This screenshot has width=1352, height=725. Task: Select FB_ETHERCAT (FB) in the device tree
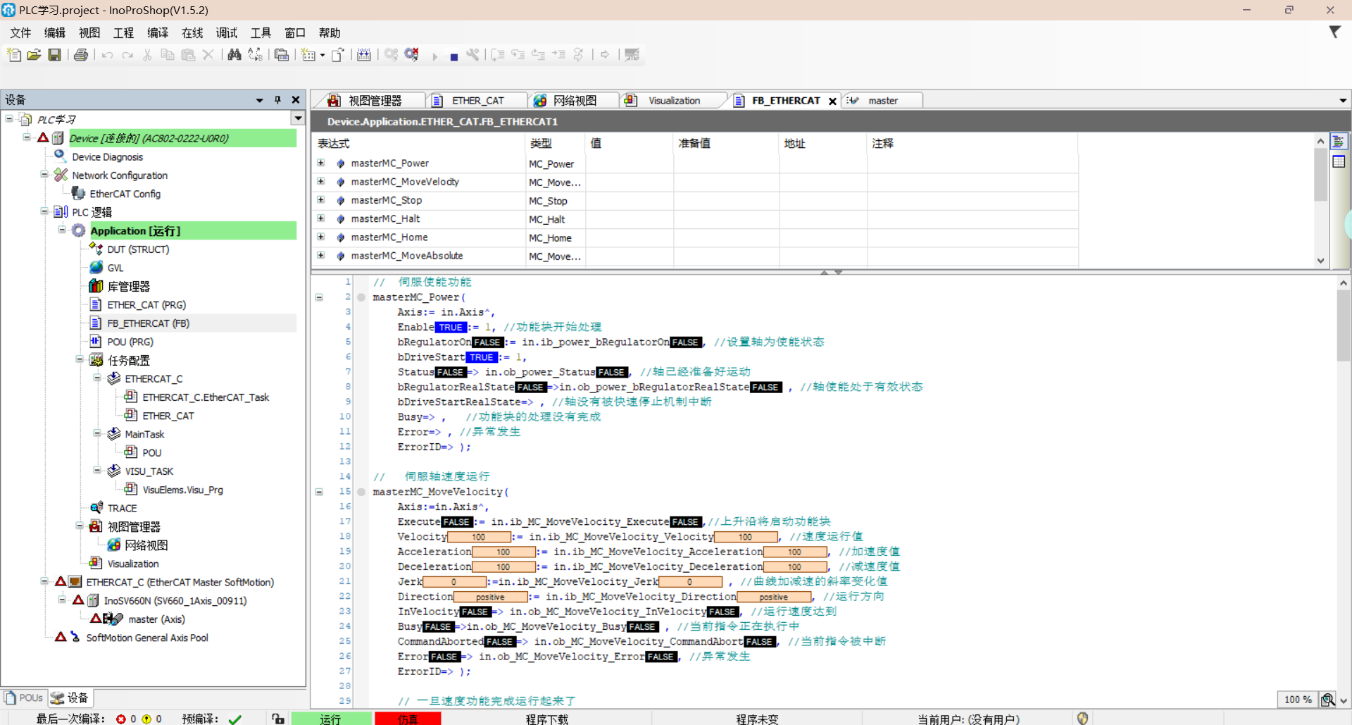pos(149,323)
